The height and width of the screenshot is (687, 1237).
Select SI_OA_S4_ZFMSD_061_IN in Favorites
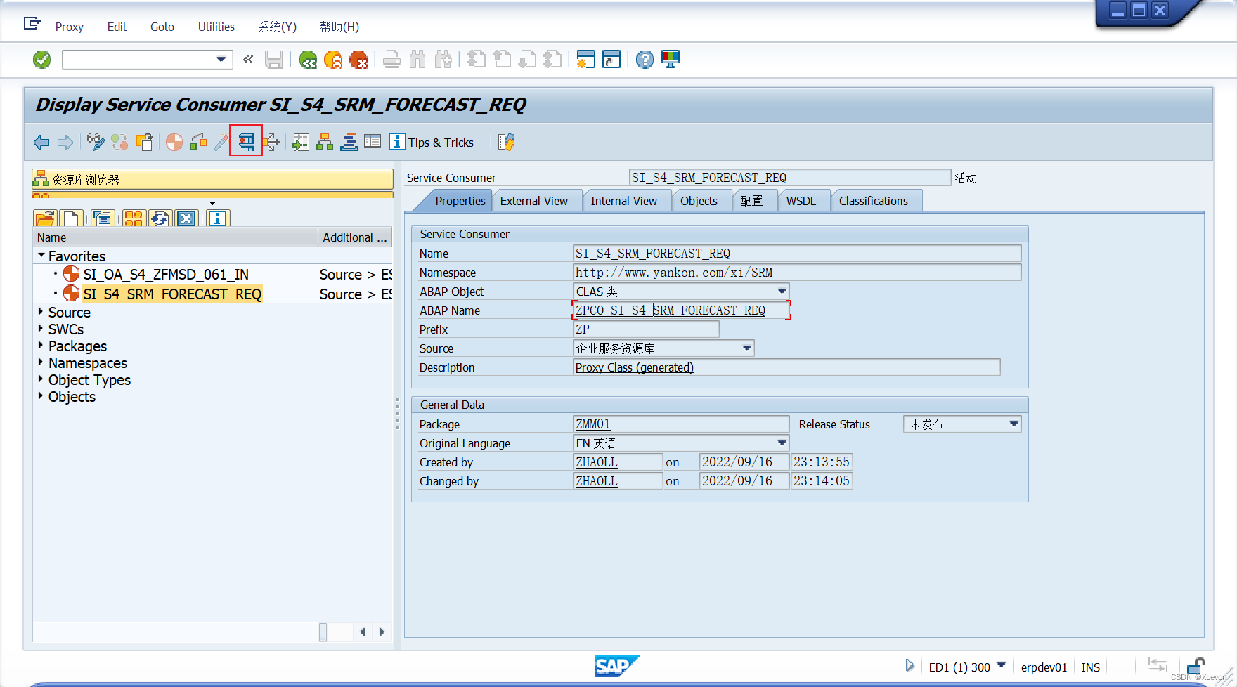pos(166,274)
